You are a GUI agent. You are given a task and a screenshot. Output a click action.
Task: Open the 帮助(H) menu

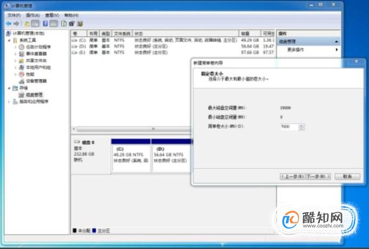71,15
